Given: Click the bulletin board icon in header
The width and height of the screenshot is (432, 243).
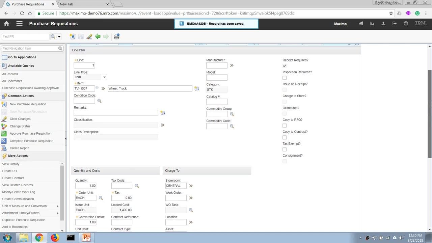Looking at the screenshot, I should pyautogui.click(x=361, y=24).
